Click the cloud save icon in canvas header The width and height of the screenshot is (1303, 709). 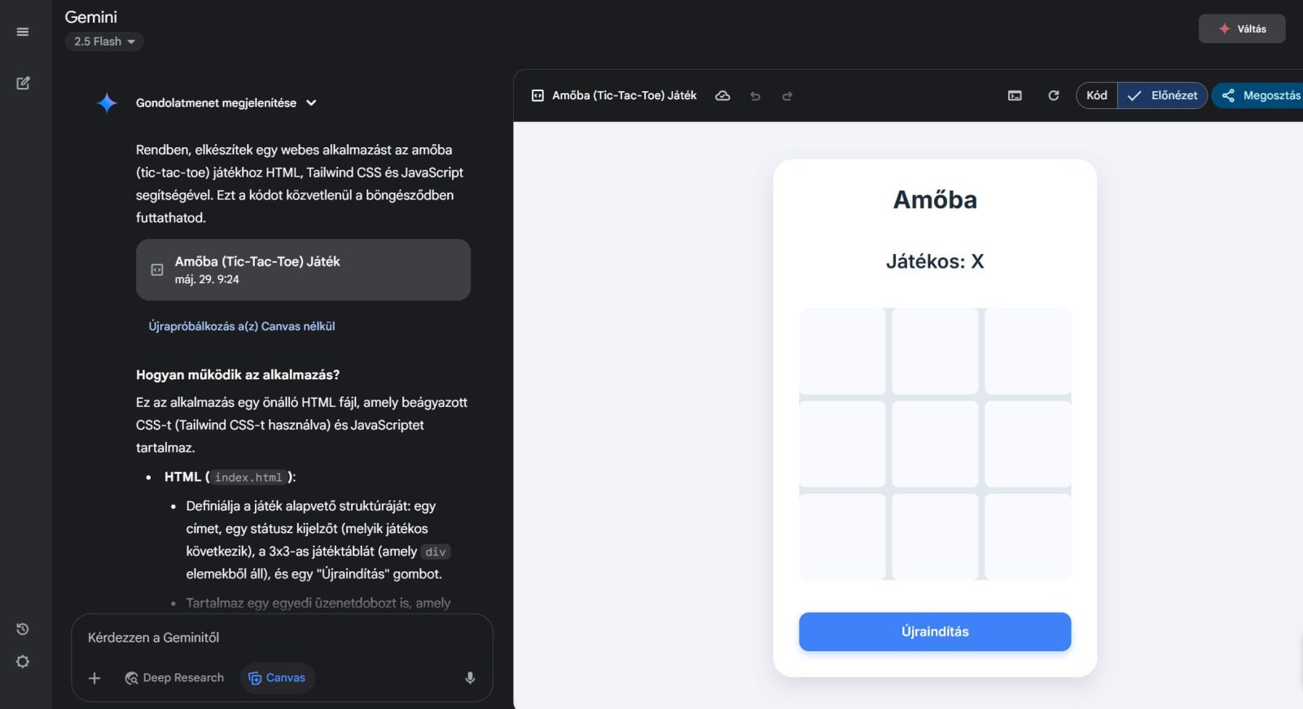pos(722,96)
